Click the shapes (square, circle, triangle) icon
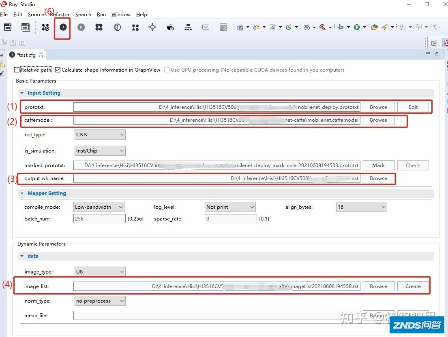The height and width of the screenshot is (337, 448). tap(135, 28)
